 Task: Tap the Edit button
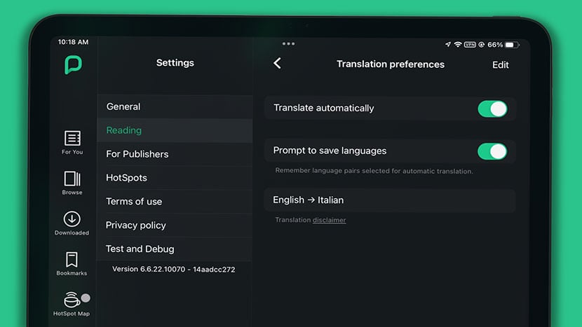500,65
